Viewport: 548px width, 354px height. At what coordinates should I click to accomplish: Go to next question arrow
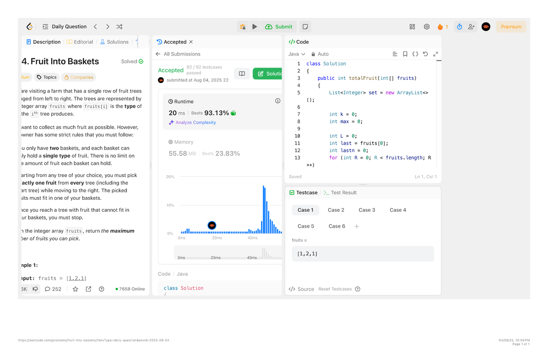pos(107,26)
